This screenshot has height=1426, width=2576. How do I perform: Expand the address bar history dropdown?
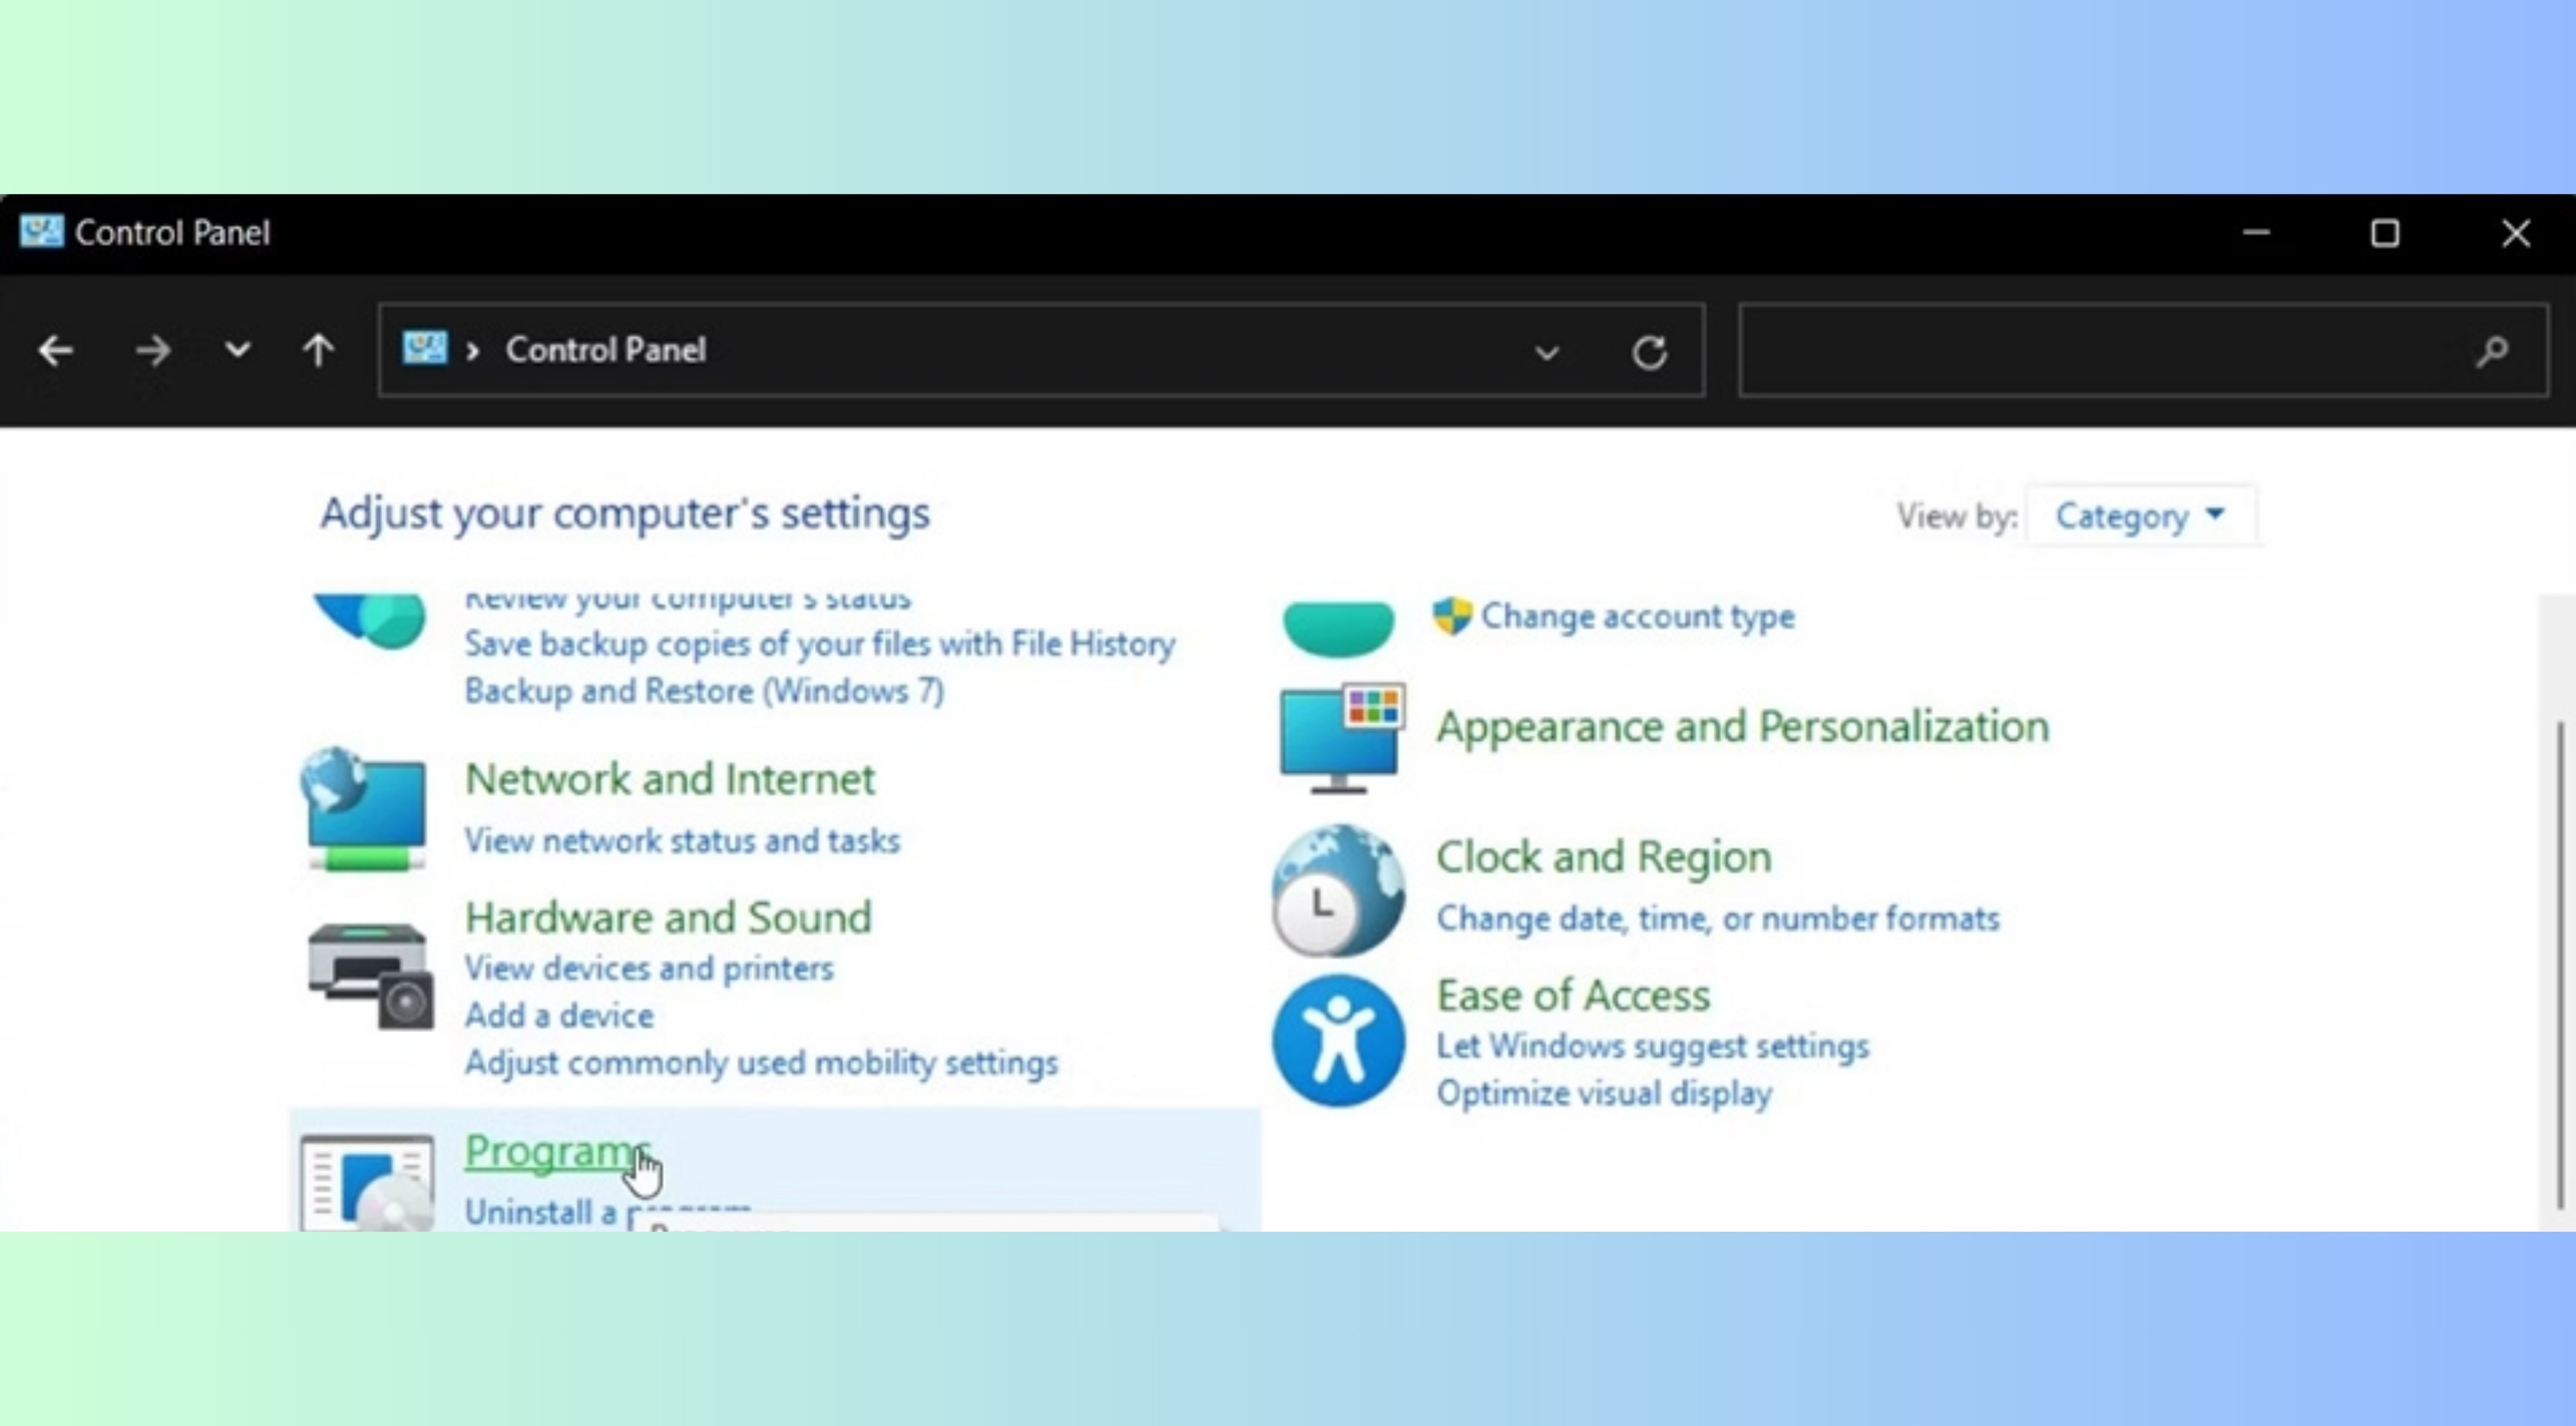pos(1547,352)
